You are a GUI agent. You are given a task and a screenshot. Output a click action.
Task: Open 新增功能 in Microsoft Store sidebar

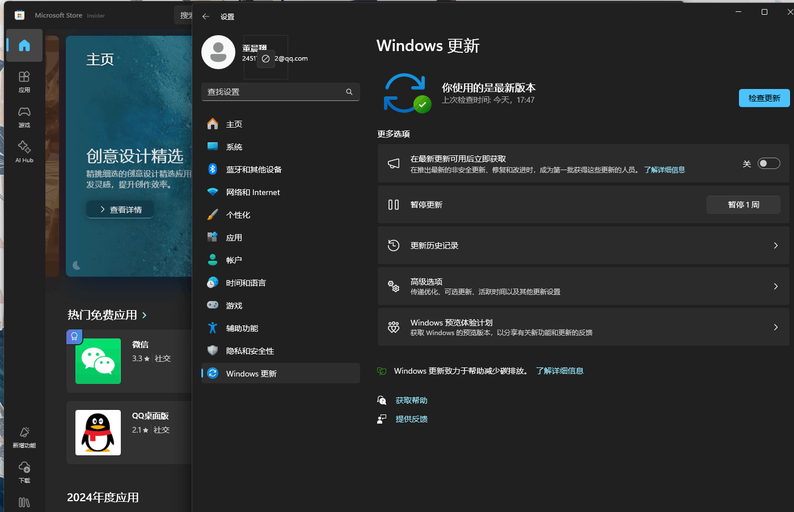coord(24,437)
